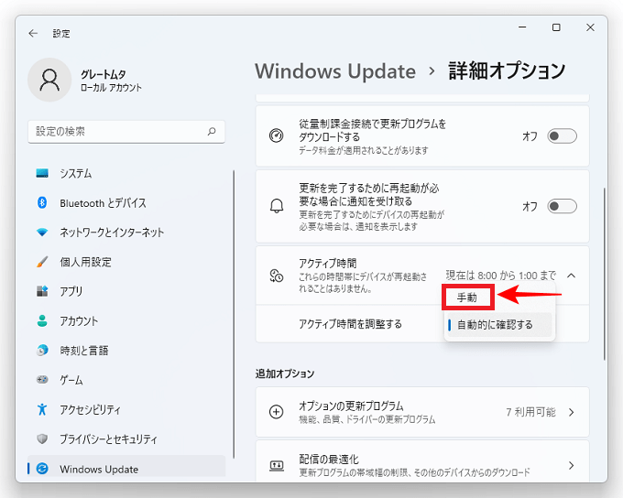Viewport: 623px width, 498px height.
Task: Click the network Wi-Fi icon in sidebar
Action: pos(42,232)
